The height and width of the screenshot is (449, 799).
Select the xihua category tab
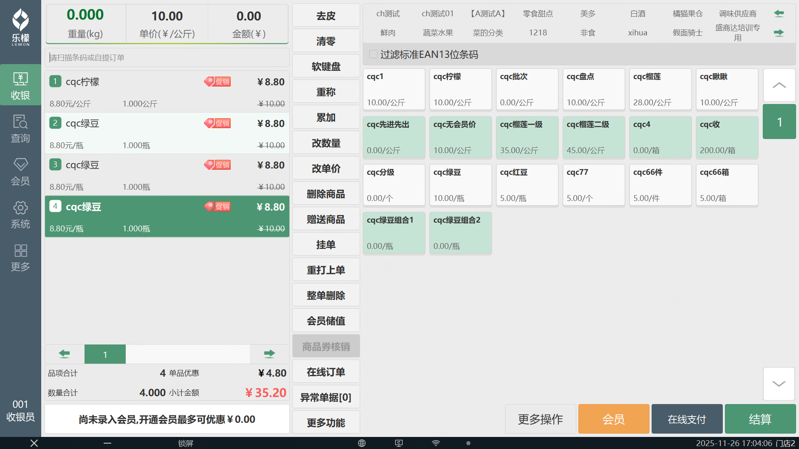coord(638,32)
